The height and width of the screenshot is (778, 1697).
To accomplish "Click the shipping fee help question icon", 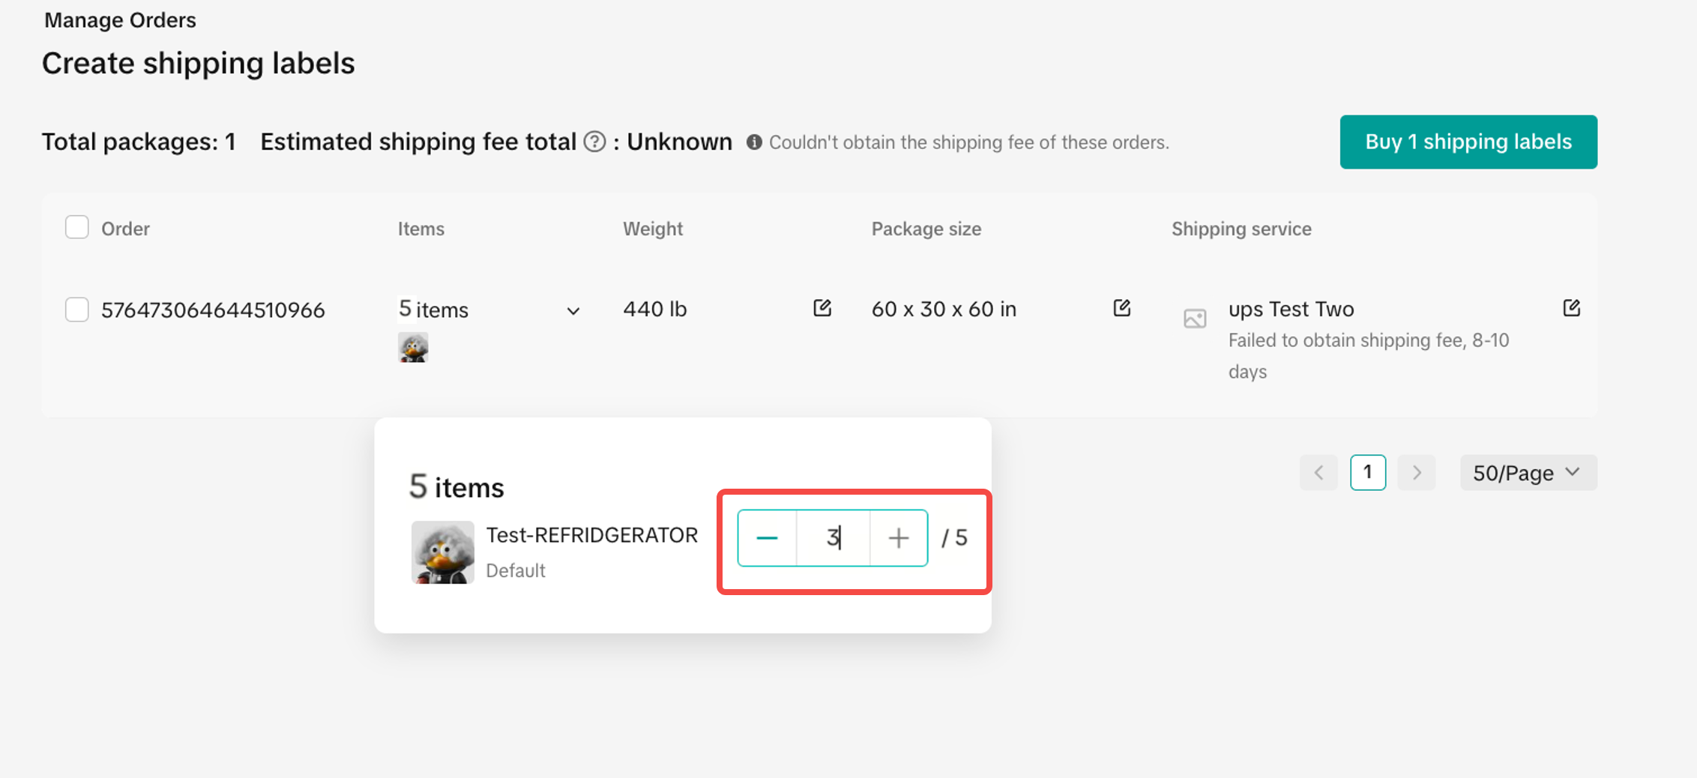I will [x=594, y=142].
